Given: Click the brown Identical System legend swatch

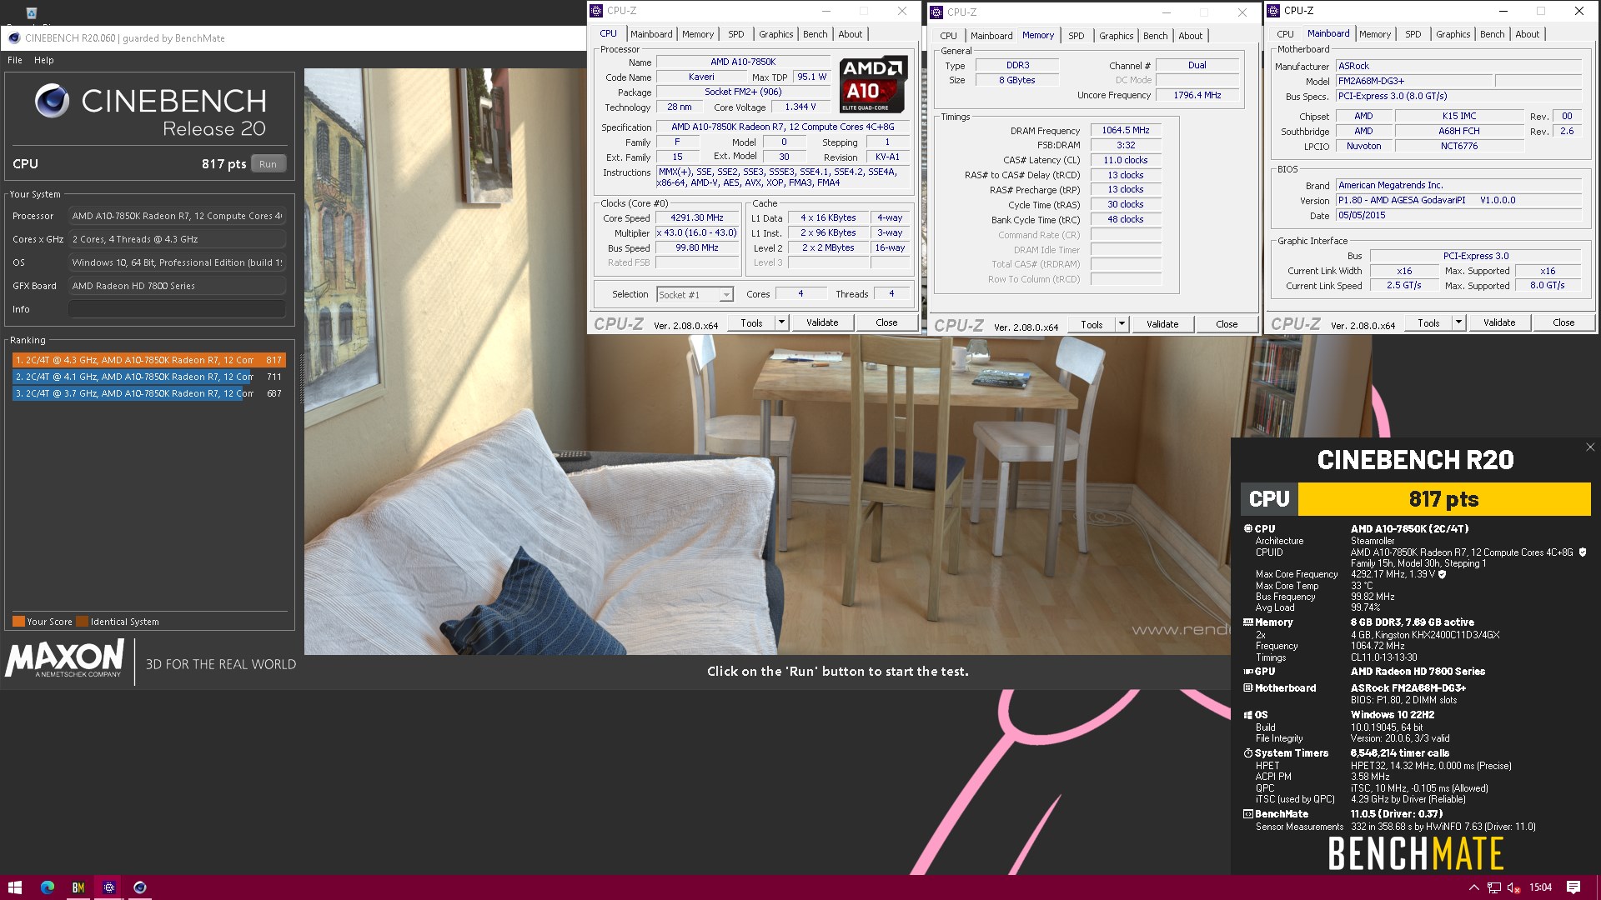Looking at the screenshot, I should pyautogui.click(x=82, y=622).
